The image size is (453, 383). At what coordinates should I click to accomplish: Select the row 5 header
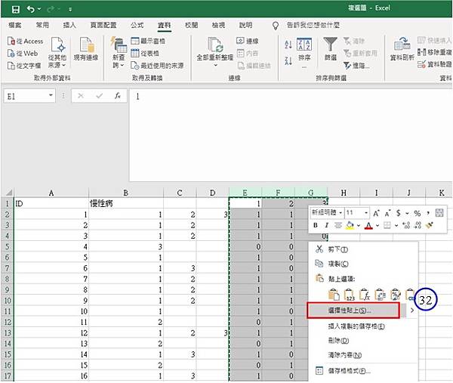pos(8,246)
